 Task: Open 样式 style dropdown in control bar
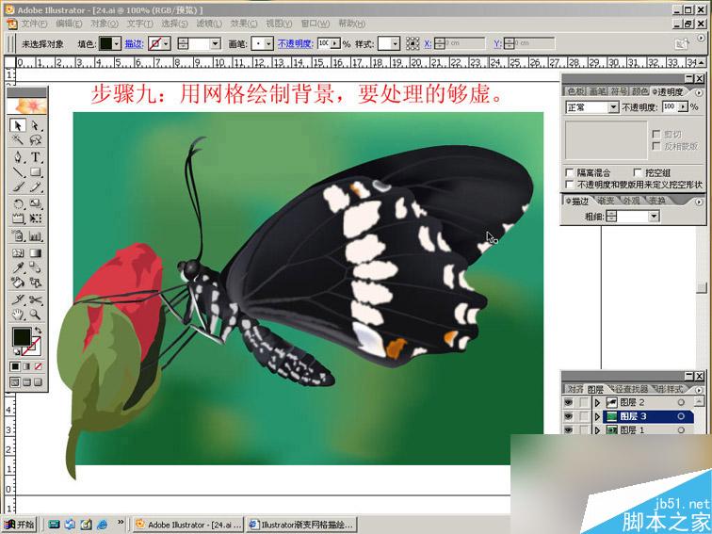pyautogui.click(x=395, y=43)
